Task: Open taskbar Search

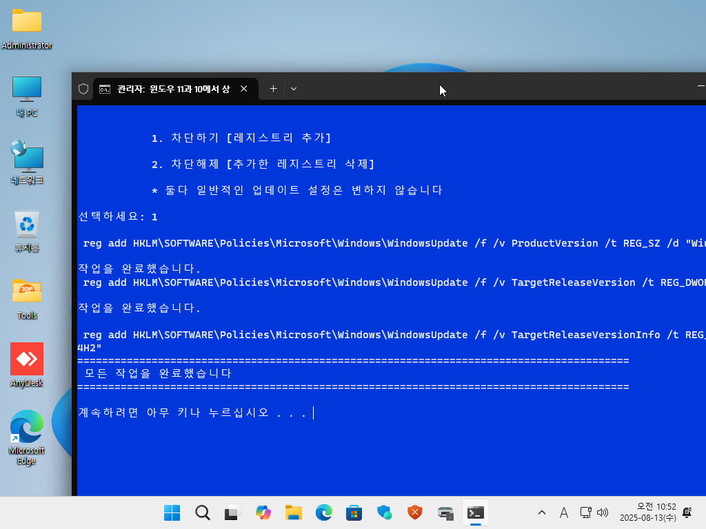Action: [x=203, y=512]
